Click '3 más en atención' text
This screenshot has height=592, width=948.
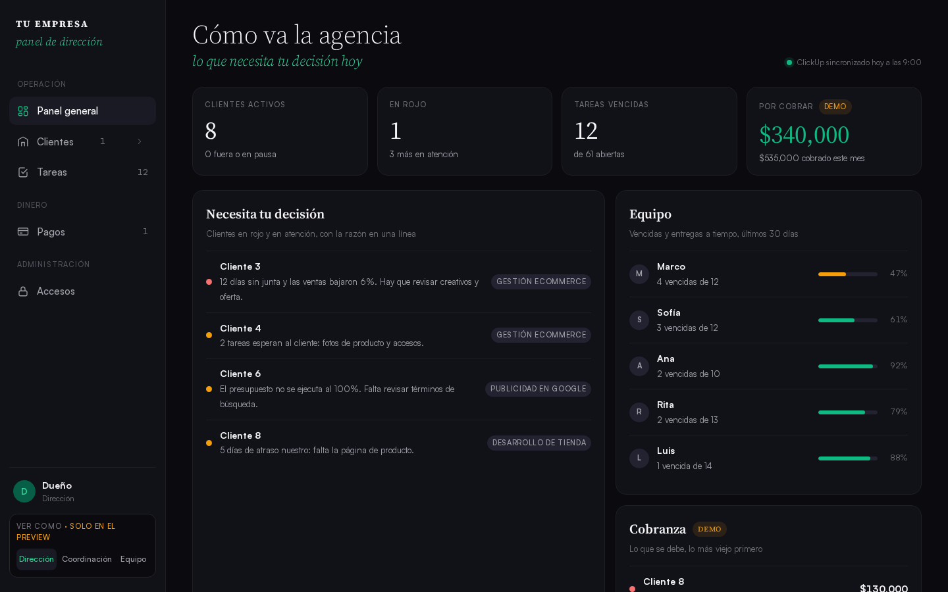pos(423,154)
